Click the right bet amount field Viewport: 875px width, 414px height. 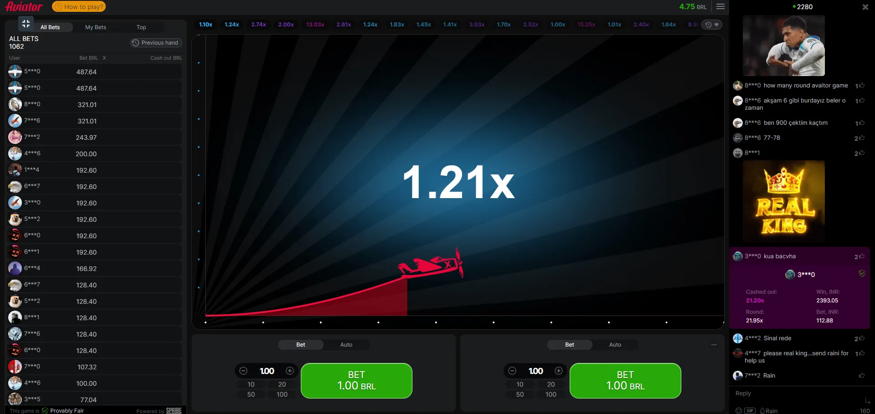(x=535, y=371)
